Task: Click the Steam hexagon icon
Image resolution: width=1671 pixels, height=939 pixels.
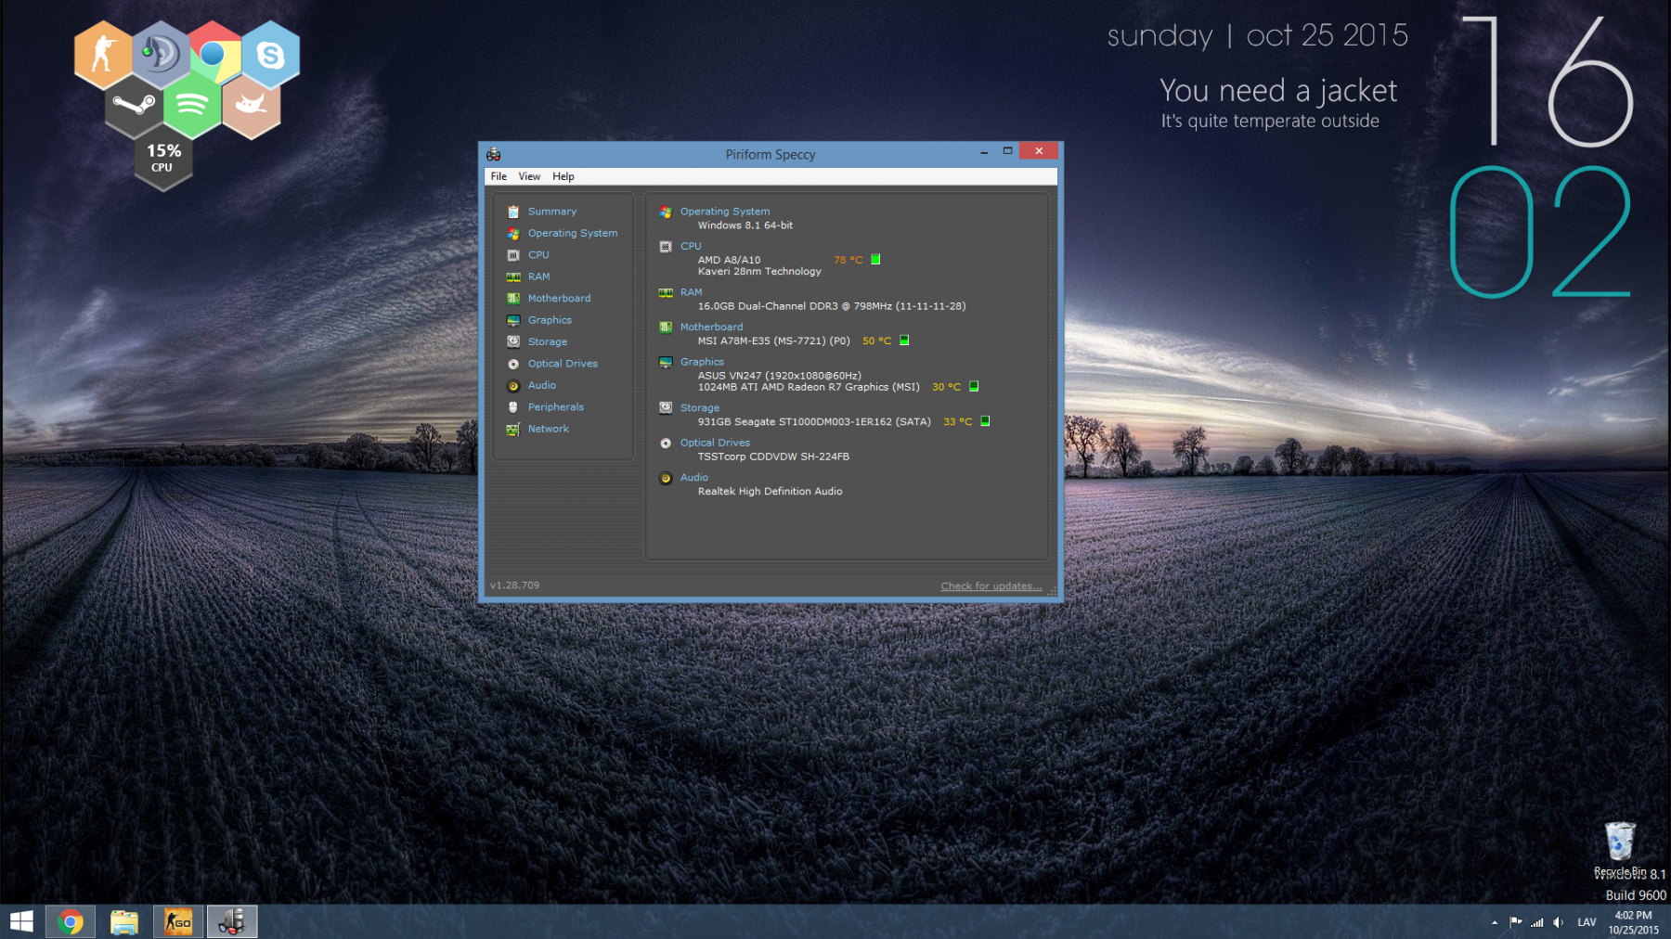Action: (x=134, y=105)
